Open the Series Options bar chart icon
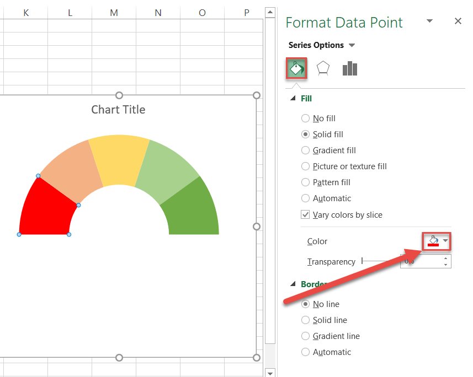Screen dimensions: 473x377 tap(350, 68)
